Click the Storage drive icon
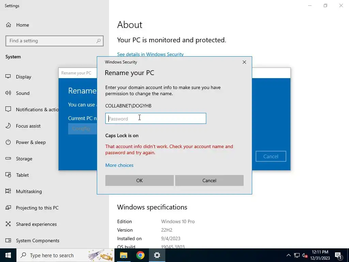Viewport: 349px width, 262px height. 8,159
